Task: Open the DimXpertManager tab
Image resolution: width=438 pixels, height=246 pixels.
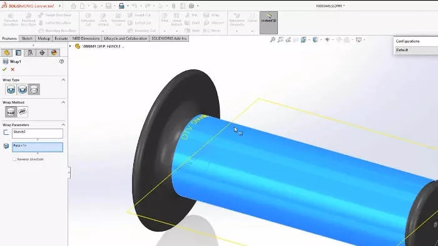Action: (42, 52)
